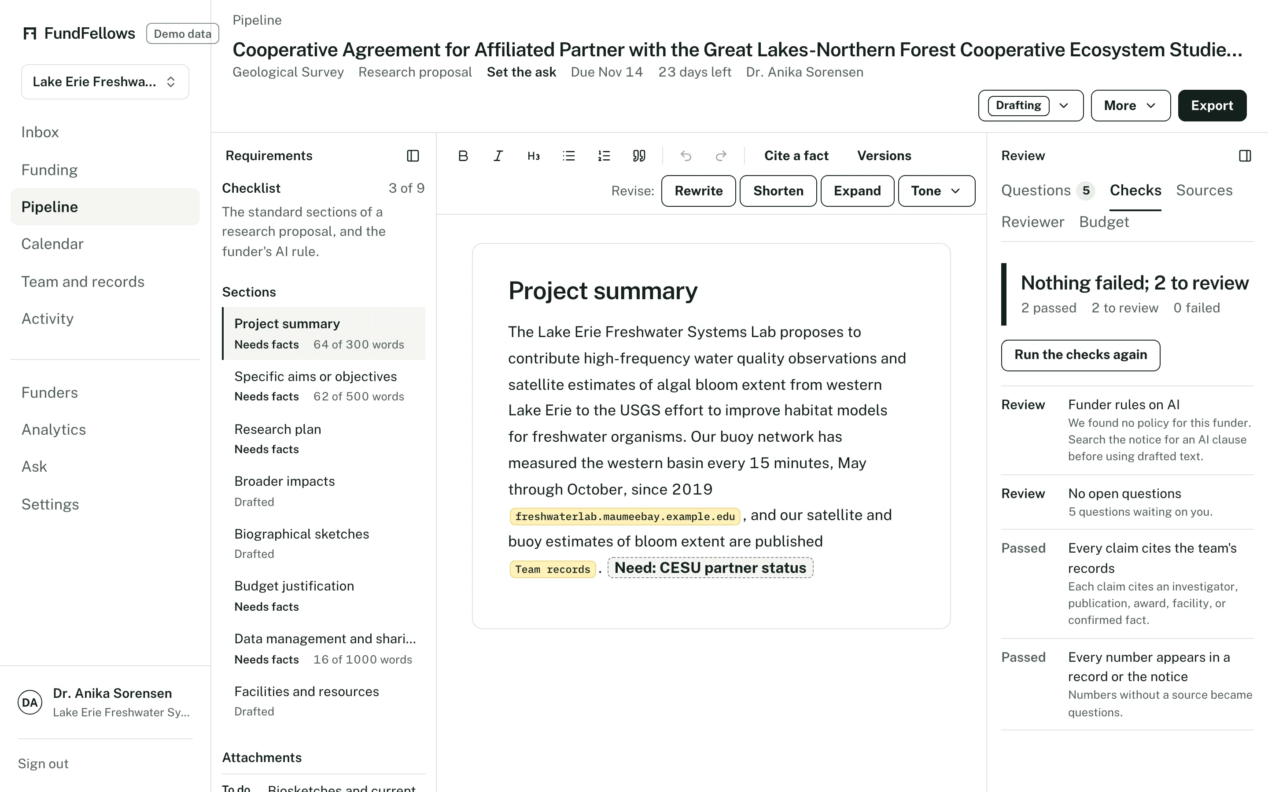
Task: Insert bulleted list from toolbar
Action: [568, 156]
